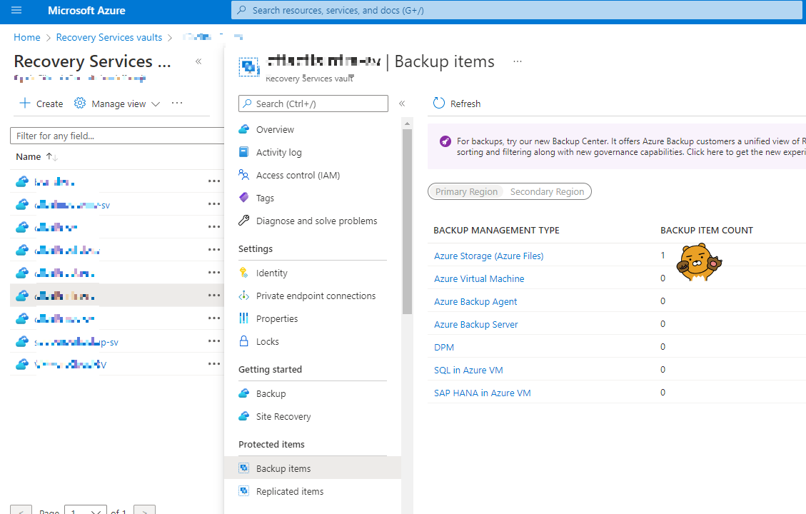
Task: Click the Diagnose wrench icon
Action: click(243, 221)
